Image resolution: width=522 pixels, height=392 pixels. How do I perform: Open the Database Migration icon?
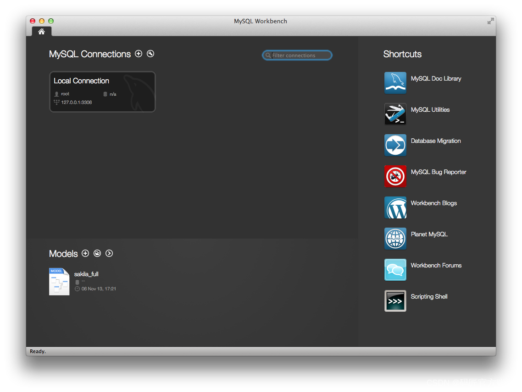coord(395,145)
